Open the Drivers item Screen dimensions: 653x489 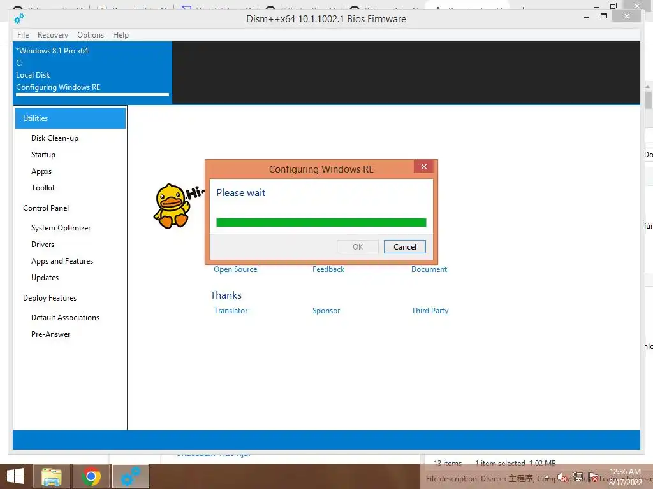[x=43, y=244]
